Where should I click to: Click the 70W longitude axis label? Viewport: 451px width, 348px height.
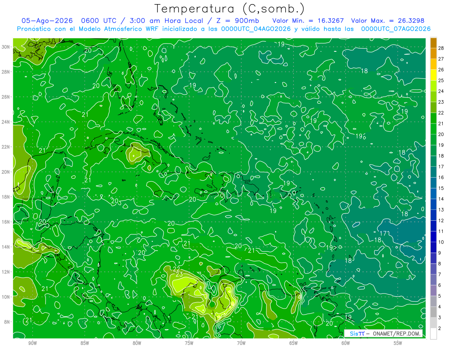pos(241,343)
